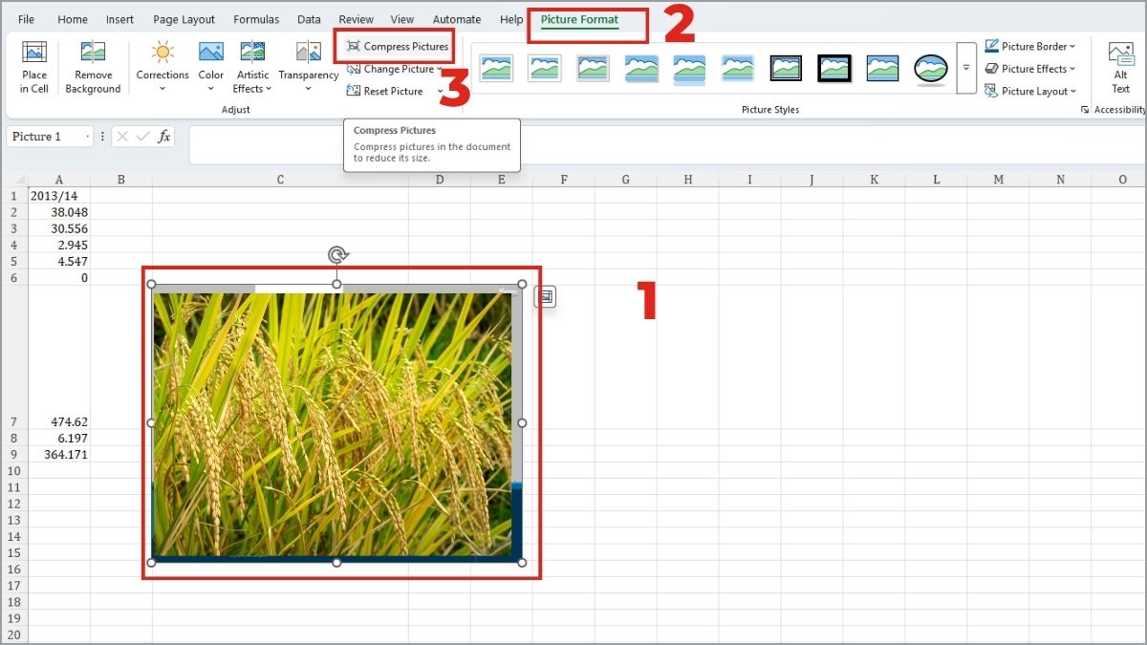Open the Help tab
This screenshot has height=645, width=1147.
(511, 19)
